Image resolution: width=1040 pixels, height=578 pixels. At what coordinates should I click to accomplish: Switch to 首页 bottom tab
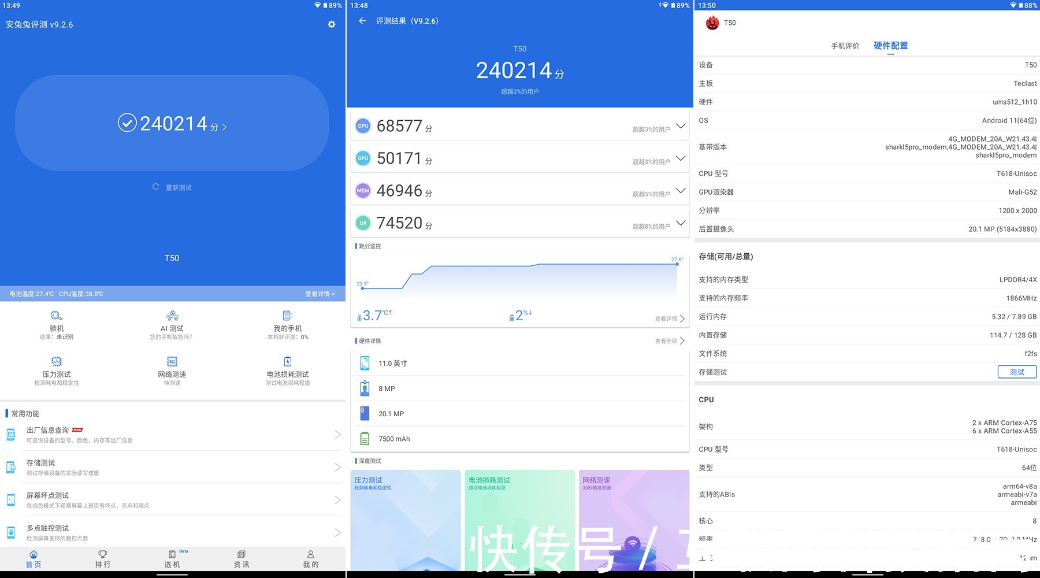pyautogui.click(x=34, y=559)
